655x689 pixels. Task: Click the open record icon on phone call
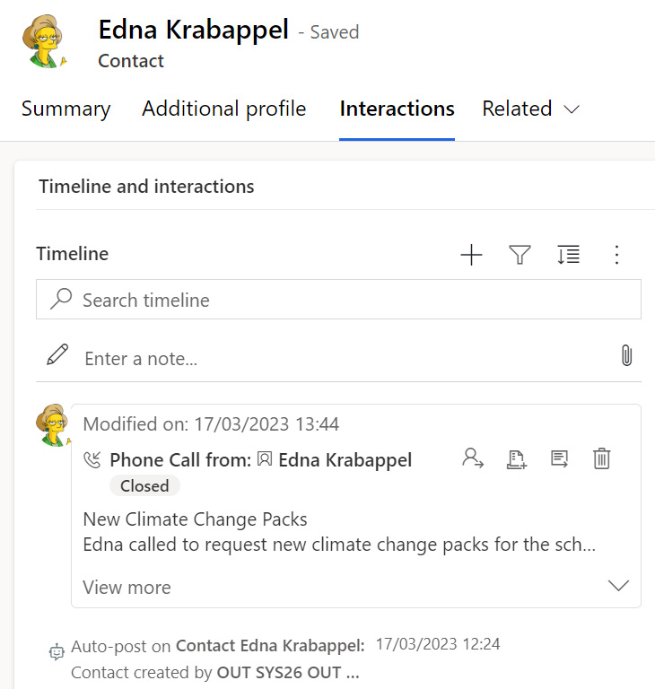click(560, 459)
